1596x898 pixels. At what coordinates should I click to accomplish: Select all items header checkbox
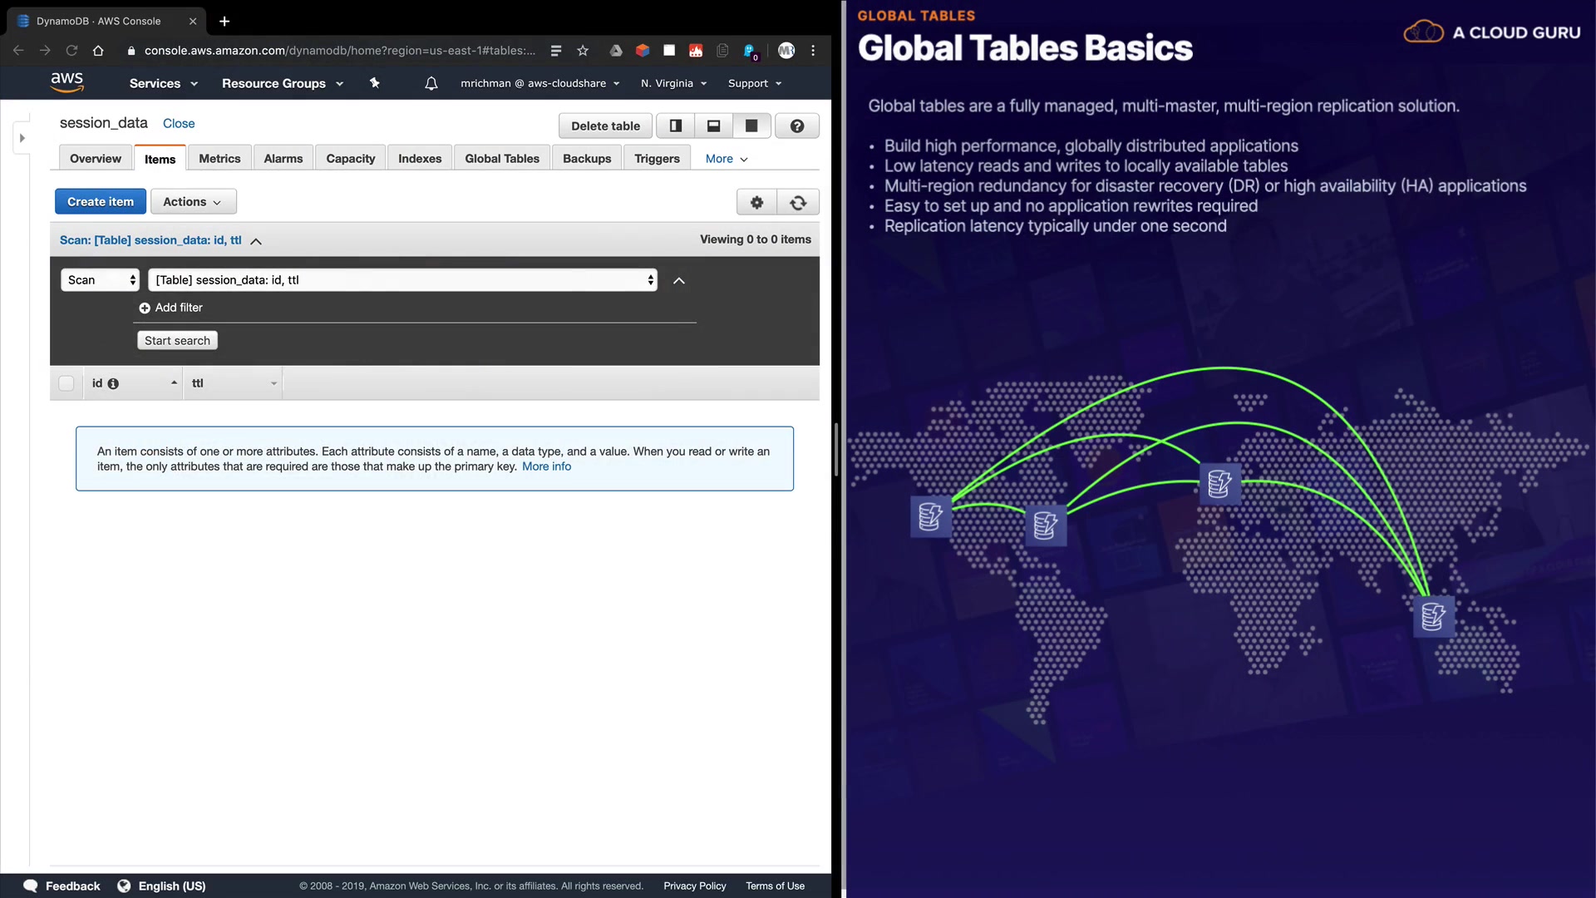tap(66, 383)
